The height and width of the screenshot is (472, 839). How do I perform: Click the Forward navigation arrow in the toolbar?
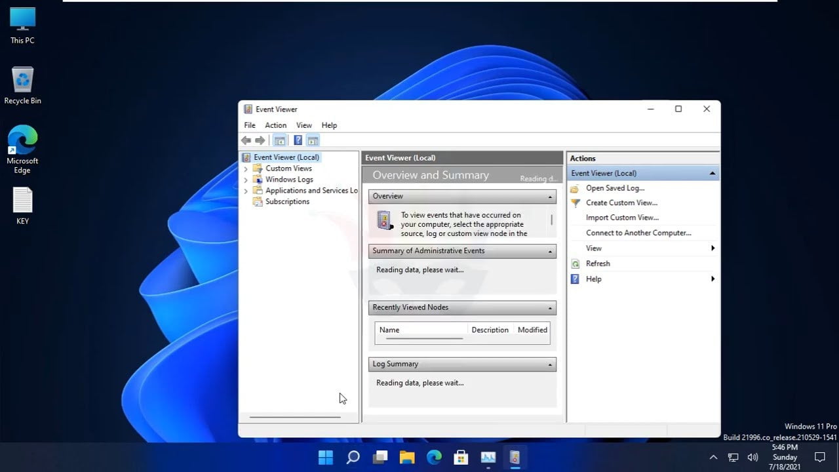click(260, 140)
